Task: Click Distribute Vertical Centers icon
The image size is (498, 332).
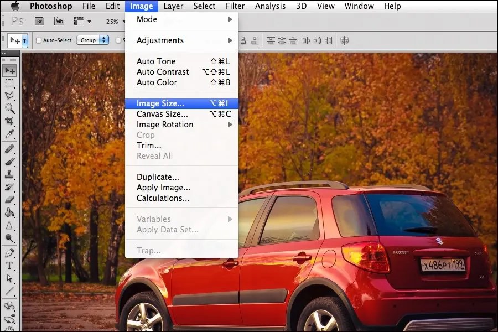Action: coord(282,40)
